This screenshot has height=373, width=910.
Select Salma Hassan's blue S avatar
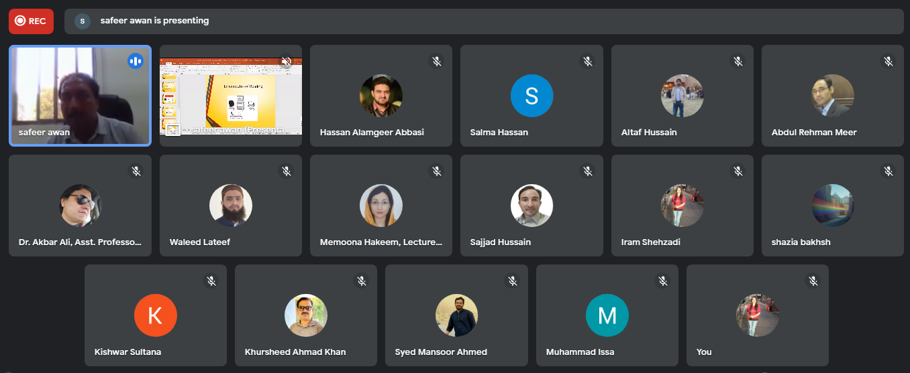[532, 96]
